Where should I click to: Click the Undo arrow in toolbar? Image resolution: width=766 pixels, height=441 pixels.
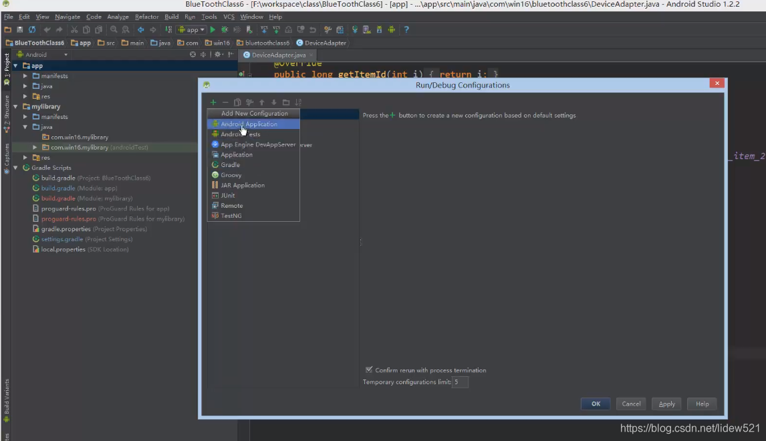click(x=47, y=30)
